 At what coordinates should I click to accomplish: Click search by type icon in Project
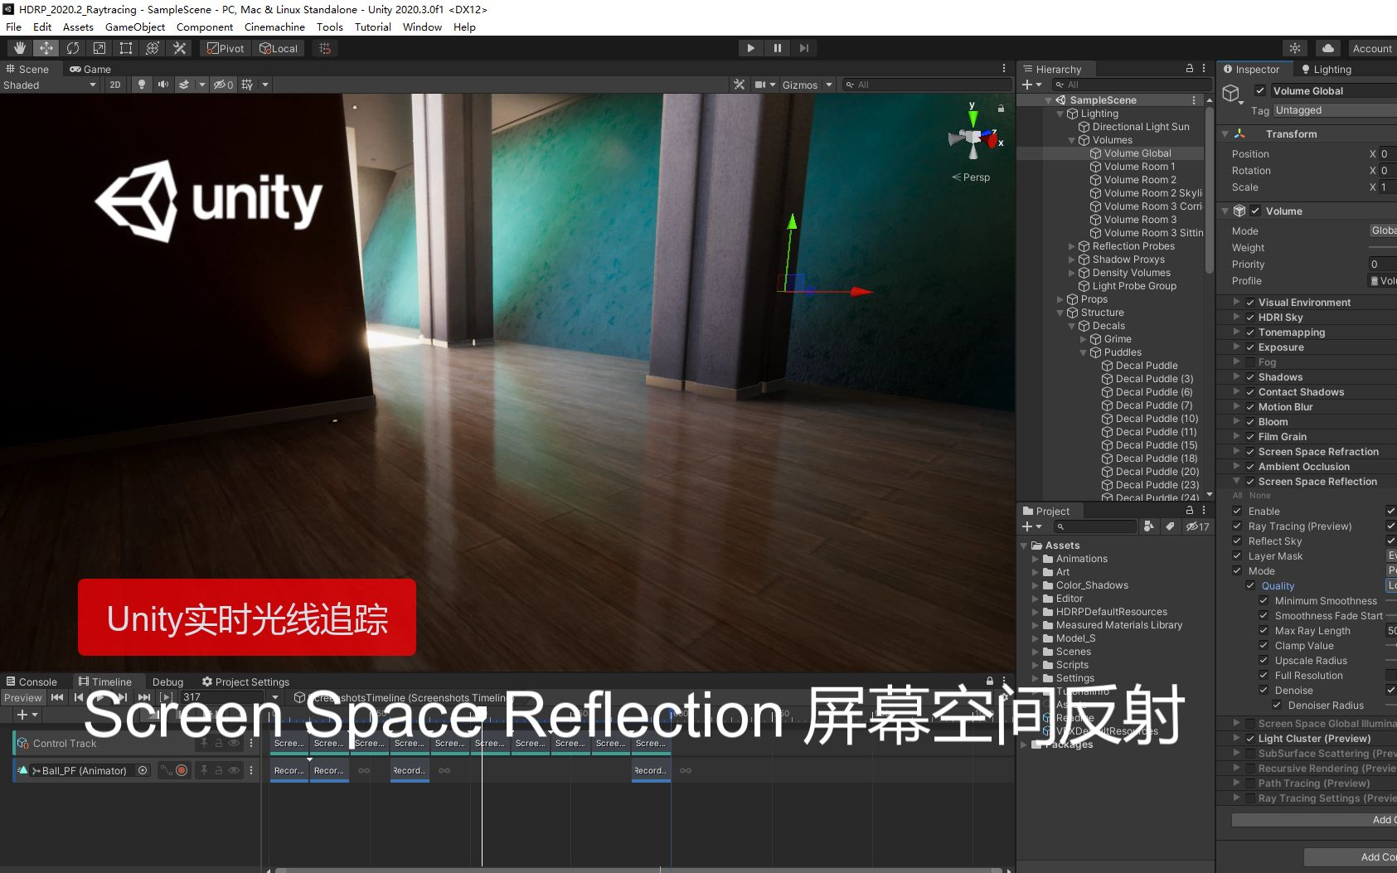(x=1148, y=526)
